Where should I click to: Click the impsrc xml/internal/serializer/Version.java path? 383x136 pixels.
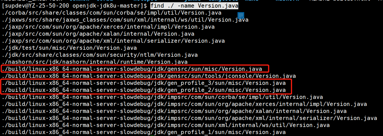pos(189,118)
